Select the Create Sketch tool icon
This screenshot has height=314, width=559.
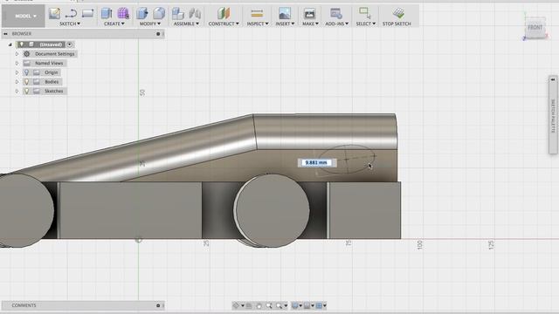point(54,14)
